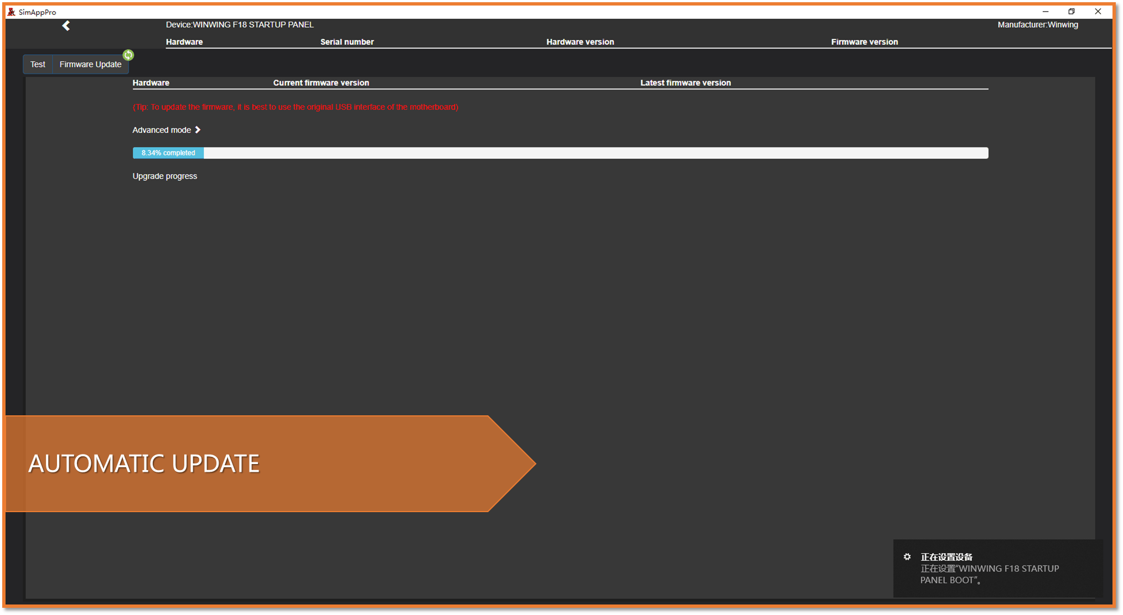Expand the Advanced mode chevron
This screenshot has width=1123, height=615.
point(198,130)
